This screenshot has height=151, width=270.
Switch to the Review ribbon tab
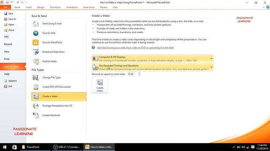103,8
